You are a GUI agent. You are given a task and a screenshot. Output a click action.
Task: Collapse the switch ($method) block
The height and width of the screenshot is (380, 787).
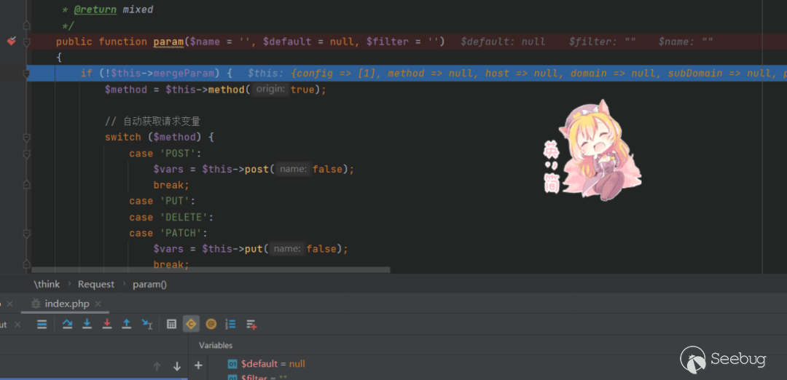coord(27,138)
